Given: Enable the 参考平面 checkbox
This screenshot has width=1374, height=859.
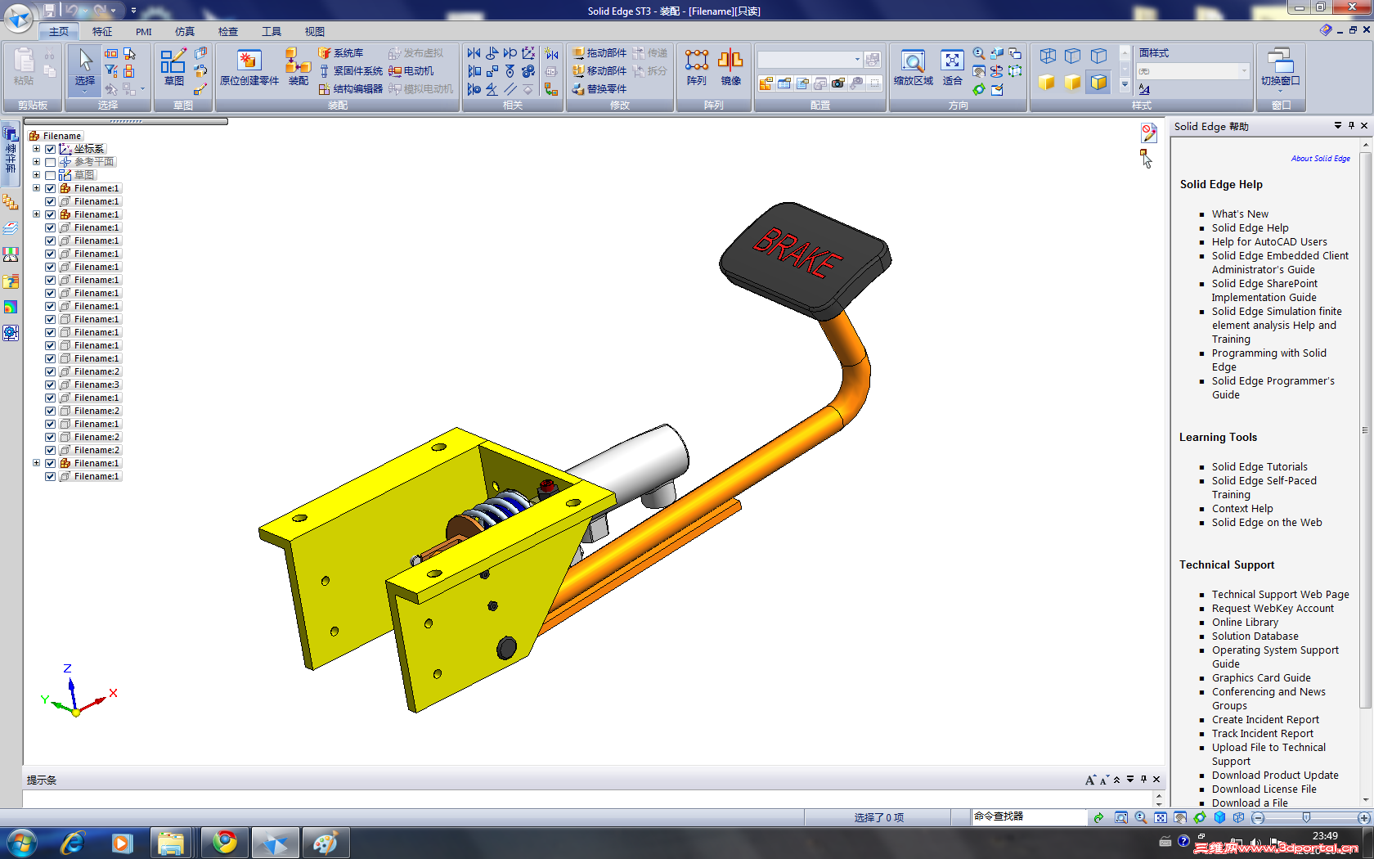Looking at the screenshot, I should 51,162.
